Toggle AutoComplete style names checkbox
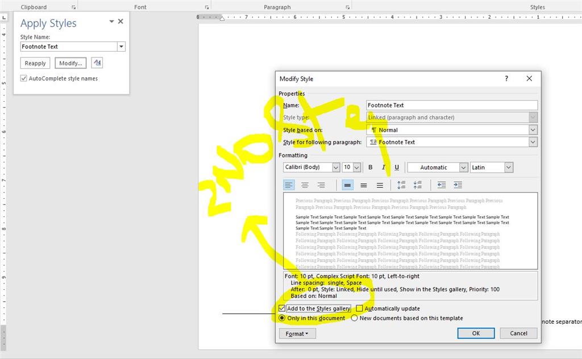Image resolution: width=582 pixels, height=359 pixels. (24, 78)
